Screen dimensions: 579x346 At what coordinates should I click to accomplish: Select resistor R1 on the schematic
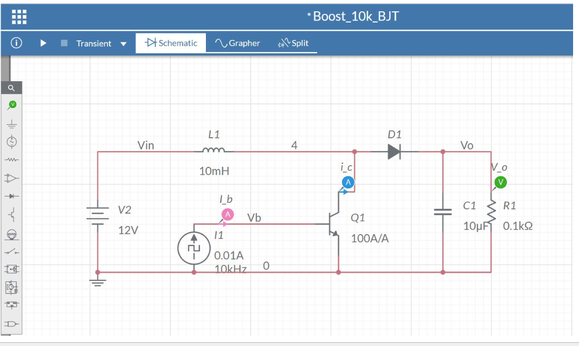coord(491,212)
